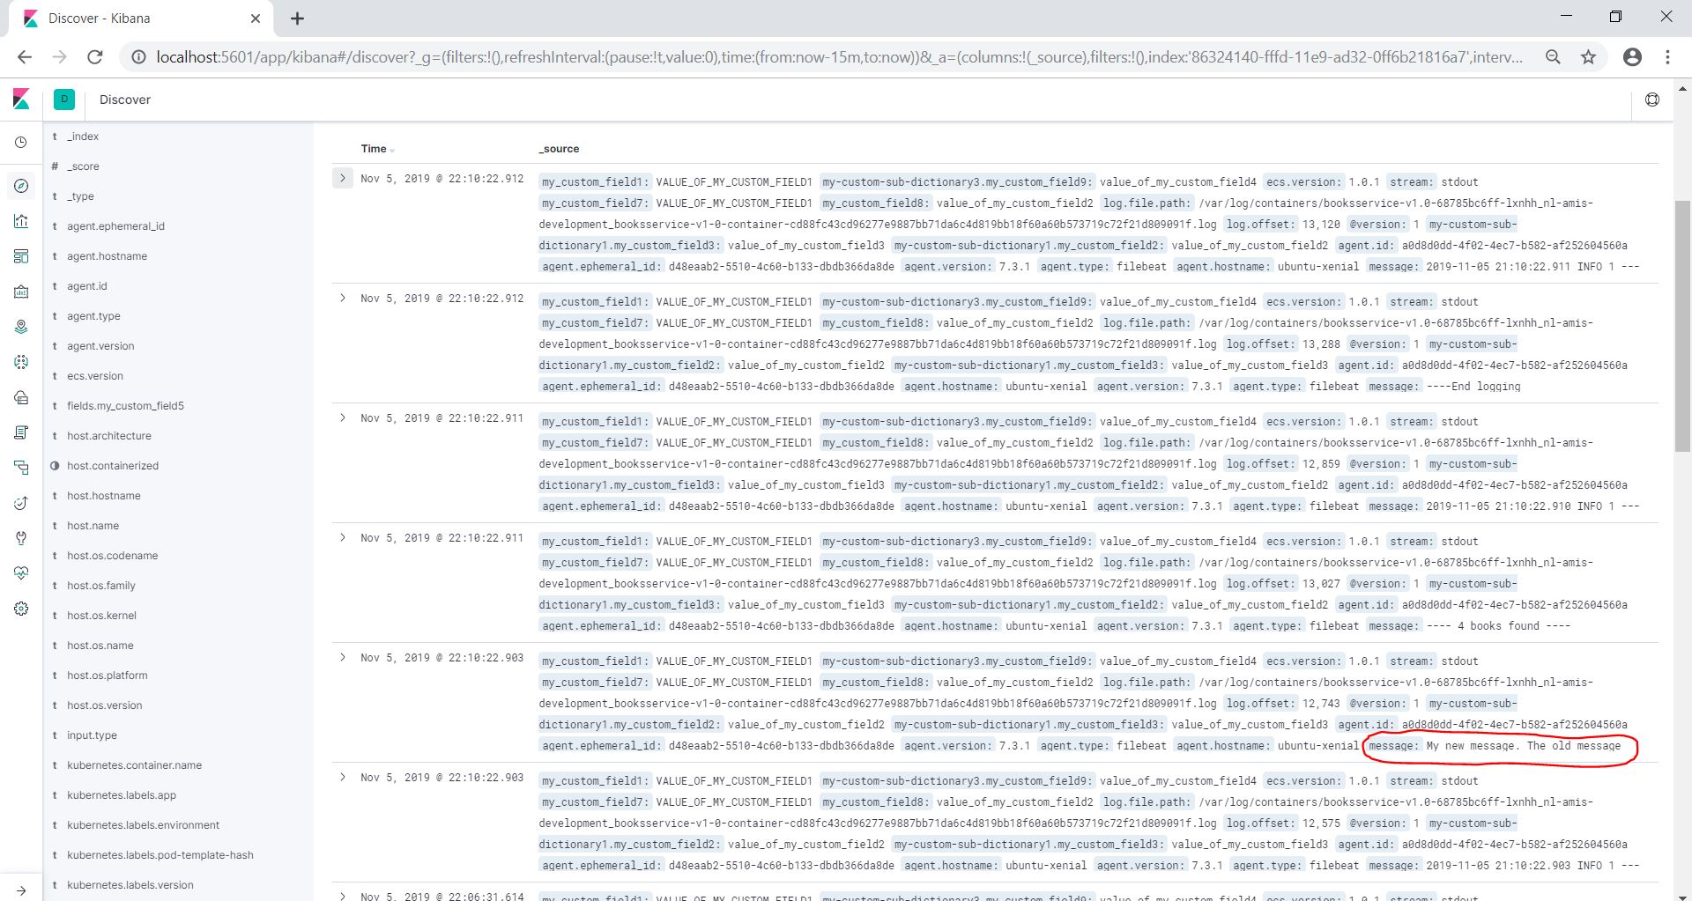1692x901 pixels.
Task: Expand the side navigation with bottom arrow
Action: pos(21,890)
